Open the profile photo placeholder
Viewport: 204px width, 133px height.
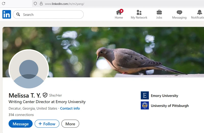point(29,69)
